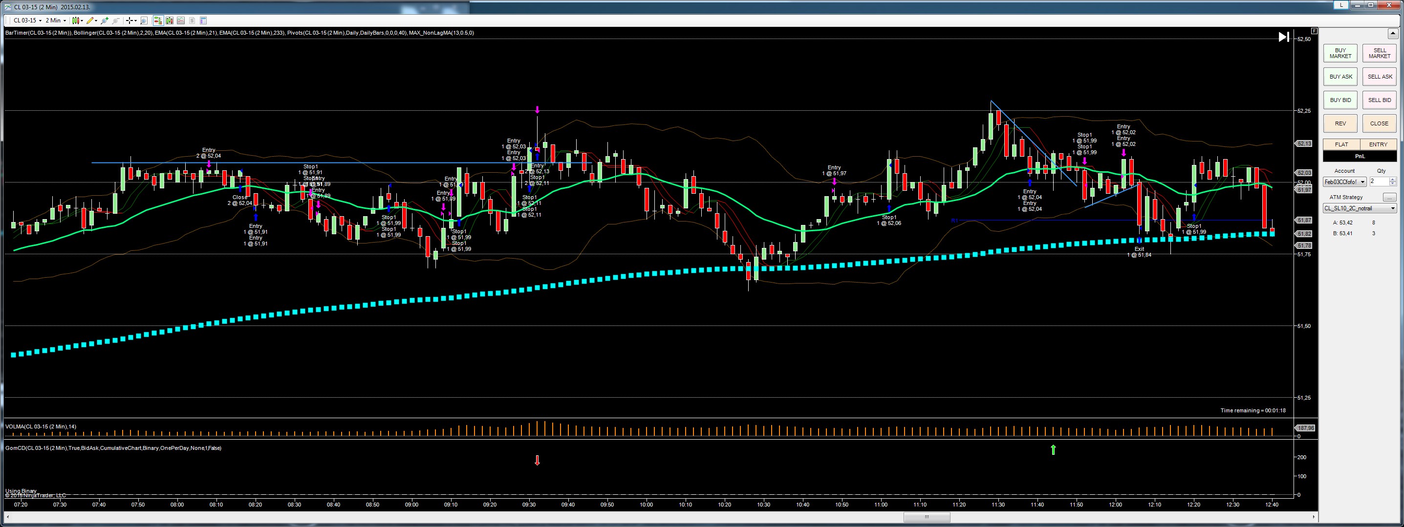Collapse the Chart Trader panel arrow
Image resolution: width=1404 pixels, height=527 pixels.
[1393, 34]
